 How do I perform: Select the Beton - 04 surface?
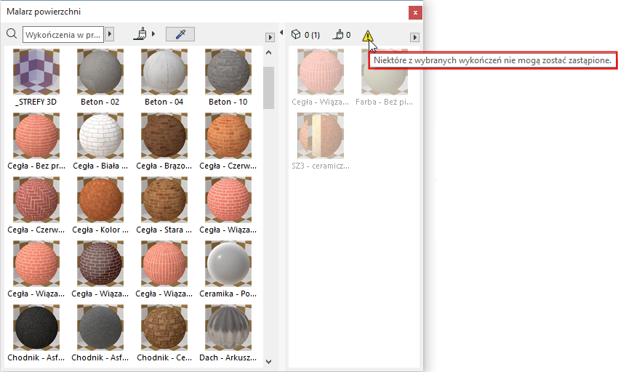pos(164,72)
